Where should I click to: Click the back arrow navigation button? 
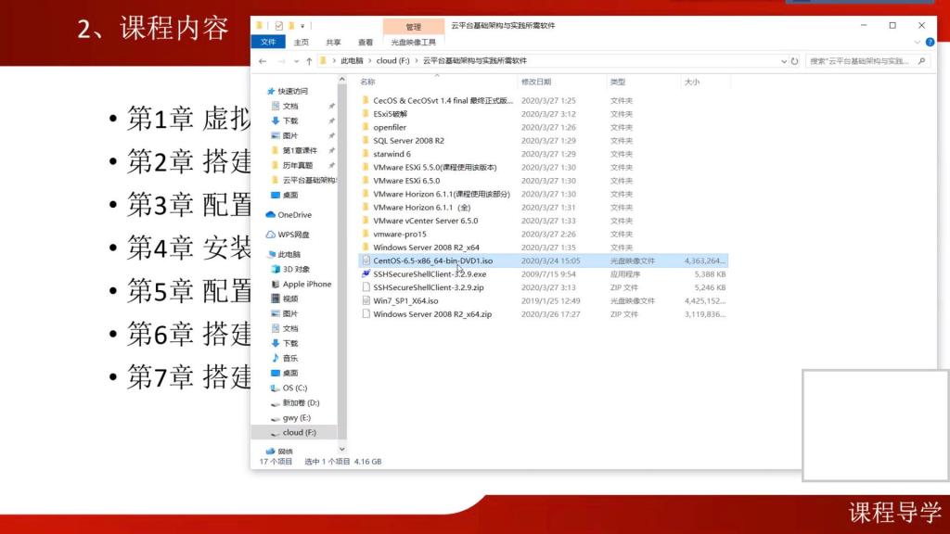pos(263,61)
